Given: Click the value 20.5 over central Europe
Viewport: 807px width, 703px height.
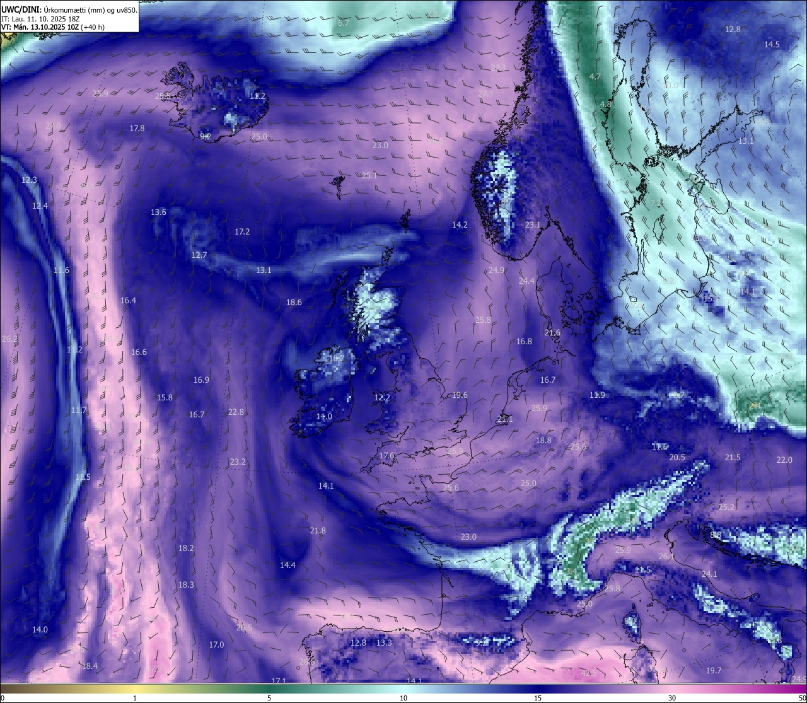Looking at the screenshot, I should pyautogui.click(x=677, y=457).
